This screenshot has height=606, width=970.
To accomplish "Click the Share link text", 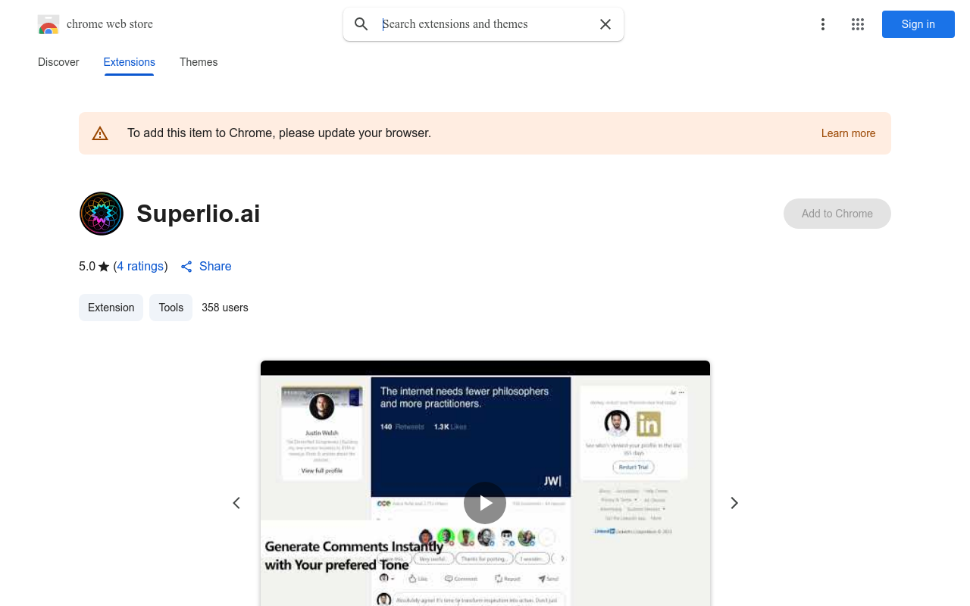I will pyautogui.click(x=215, y=267).
